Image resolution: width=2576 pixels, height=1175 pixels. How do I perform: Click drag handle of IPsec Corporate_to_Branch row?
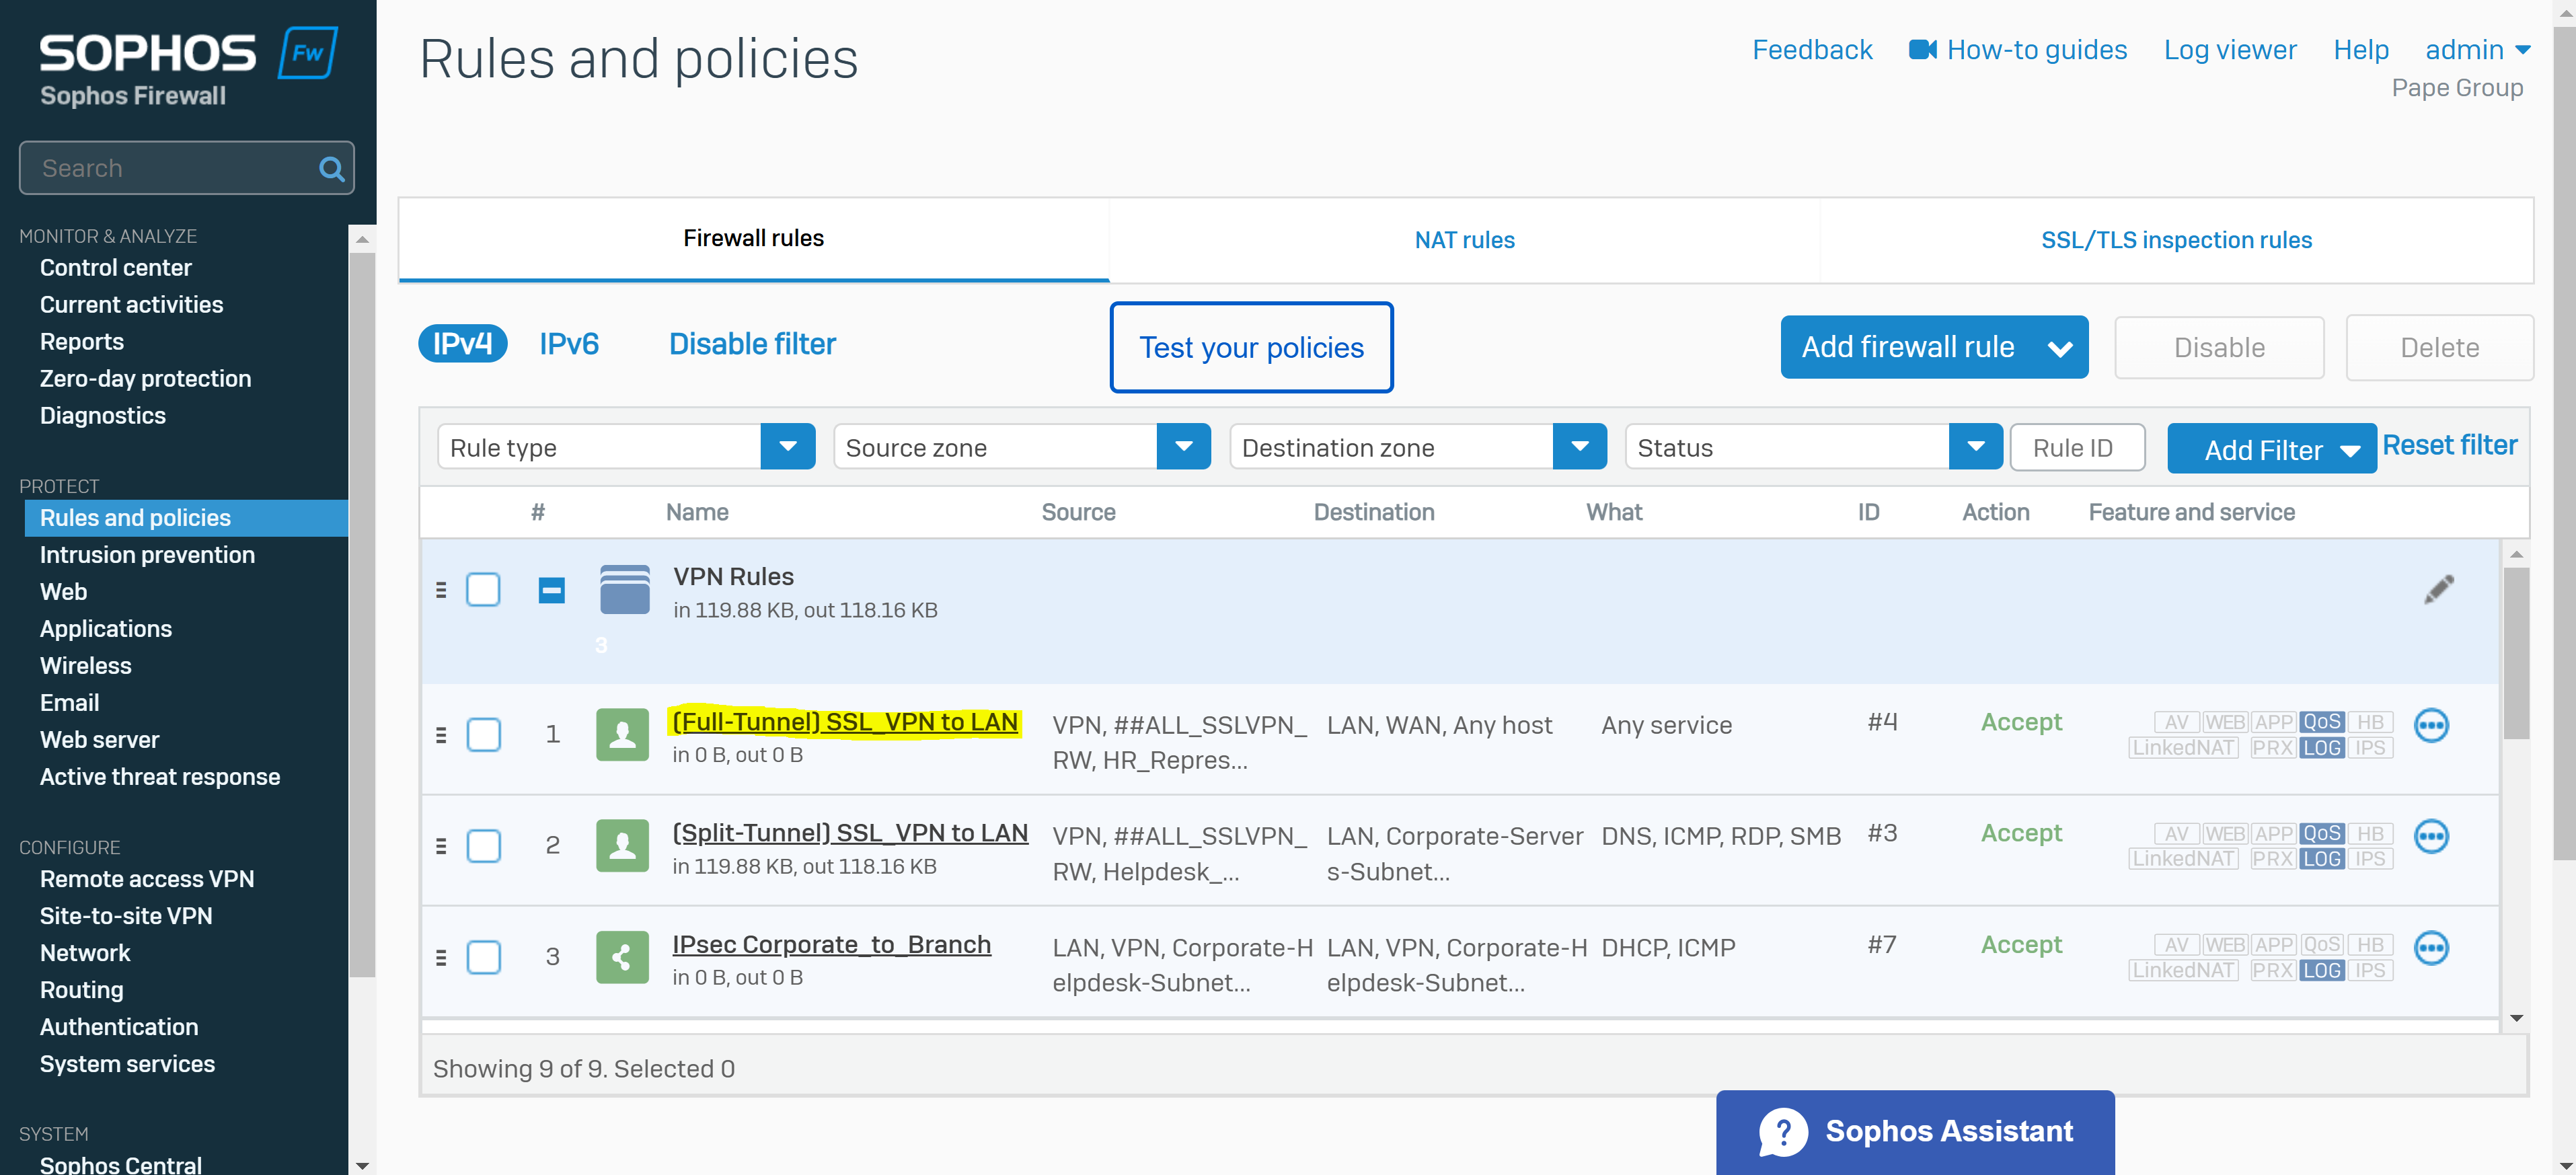pyautogui.click(x=441, y=957)
